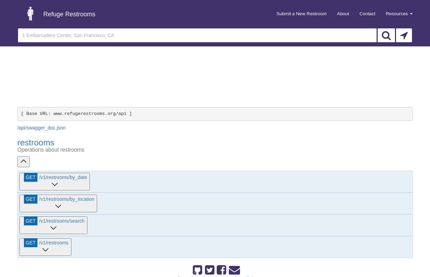The image size is (430, 277).
Task: Focus the address search input field
Action: click(197, 35)
